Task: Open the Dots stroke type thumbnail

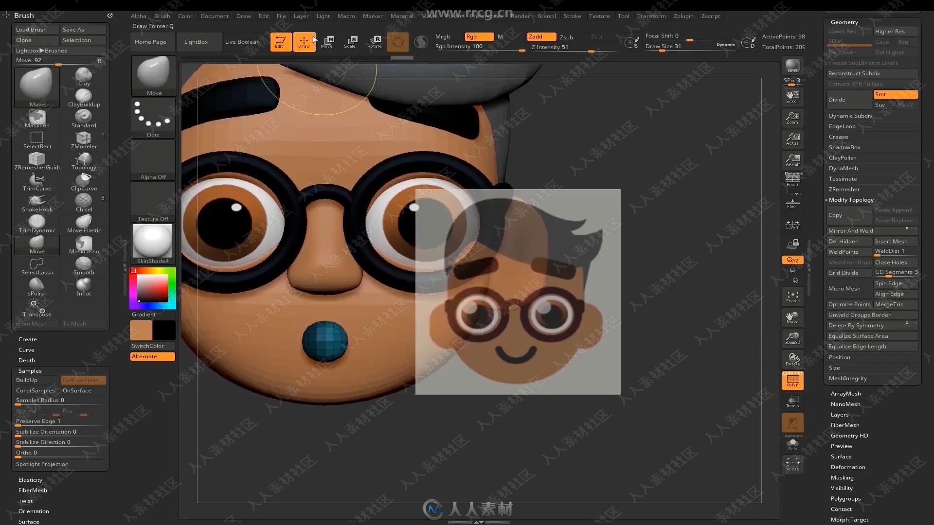Action: pos(153,119)
